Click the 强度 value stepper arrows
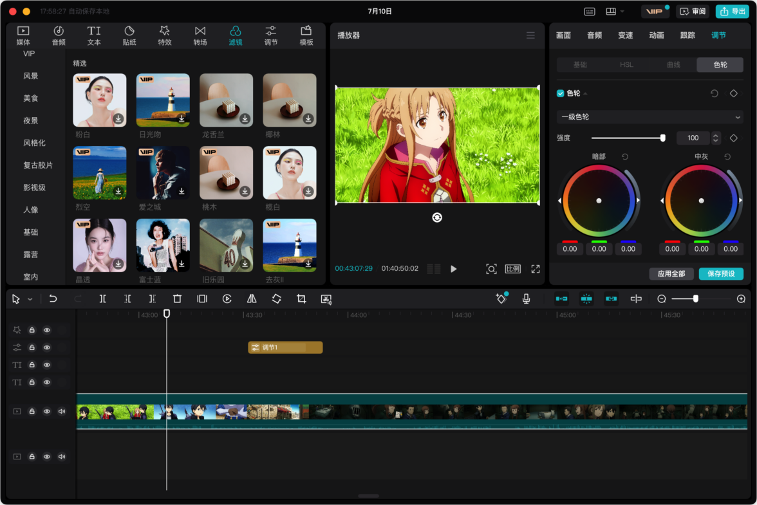757x505 pixels. click(x=716, y=138)
